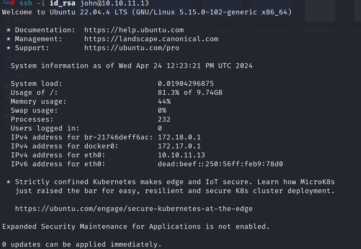Click the Expanded Security Maintenance message
This screenshot has height=249, width=361.
pos(136,227)
